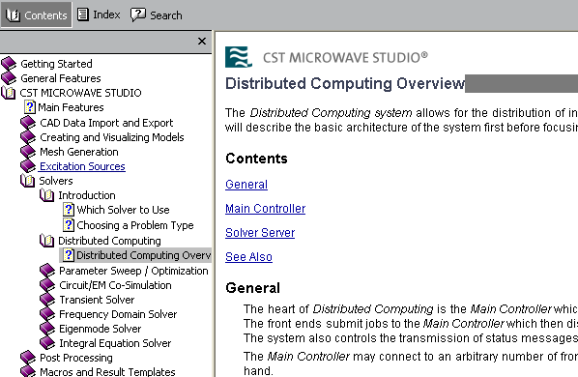Select the CST MICROWAVE STUDIO tree entry
This screenshot has width=578, height=377.
pyautogui.click(x=80, y=93)
